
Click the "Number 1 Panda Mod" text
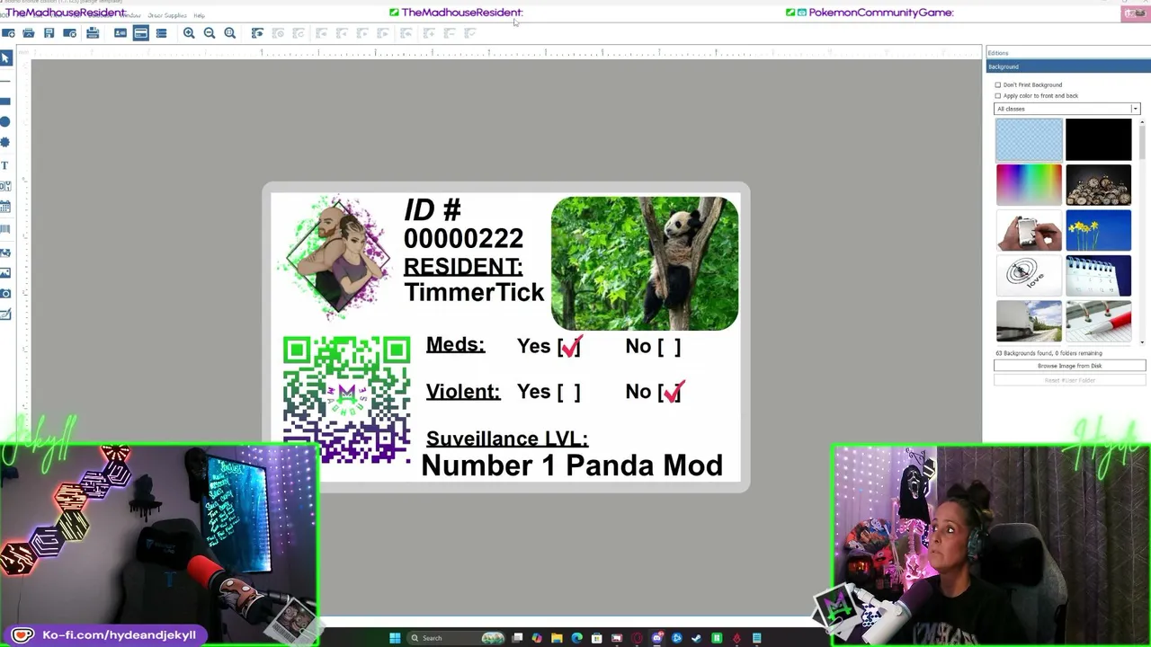tap(572, 465)
